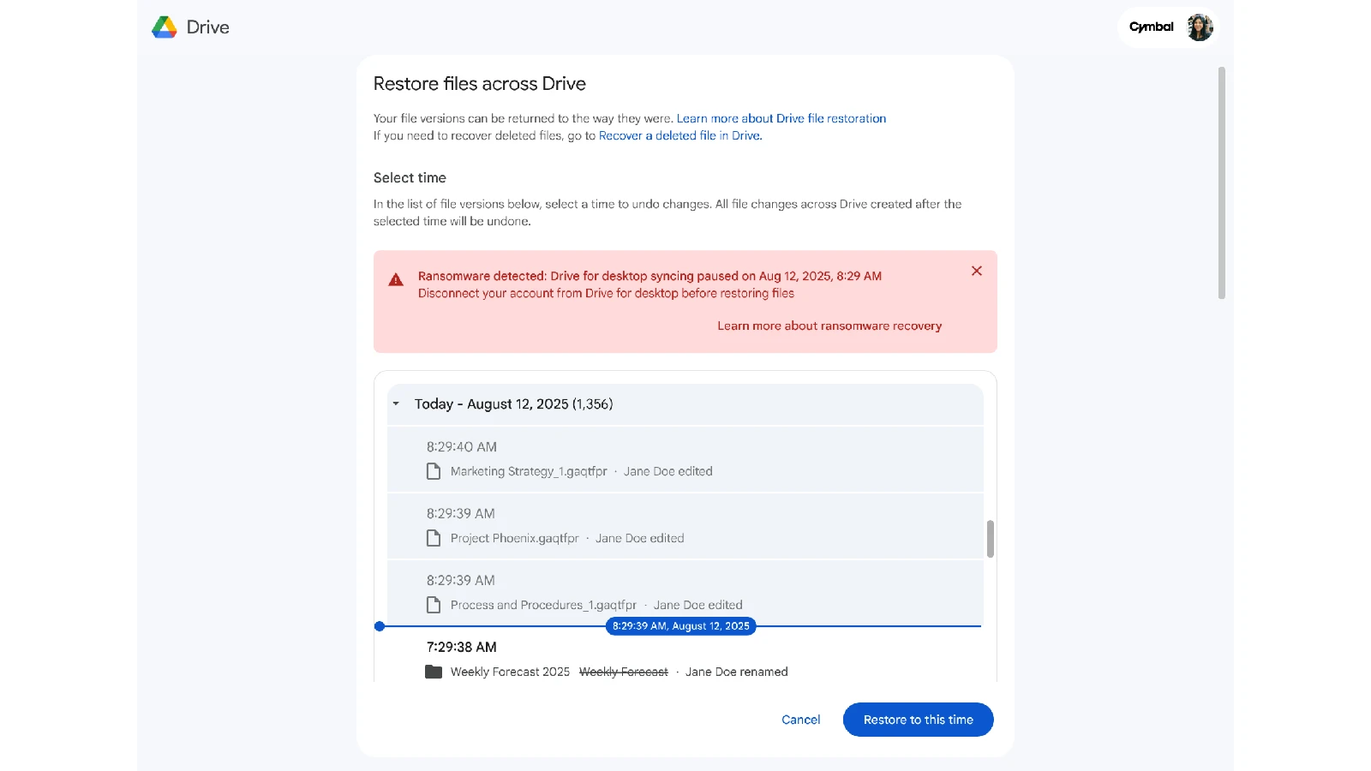This screenshot has height=771, width=1371.
Task: Select the 7:29:38 AM Weekly Forecast entry
Action: 684,659
